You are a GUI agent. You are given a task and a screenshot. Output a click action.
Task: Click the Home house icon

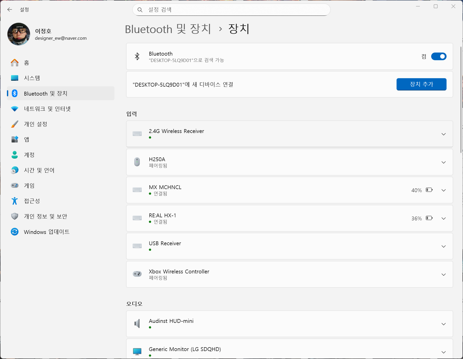pyautogui.click(x=15, y=63)
